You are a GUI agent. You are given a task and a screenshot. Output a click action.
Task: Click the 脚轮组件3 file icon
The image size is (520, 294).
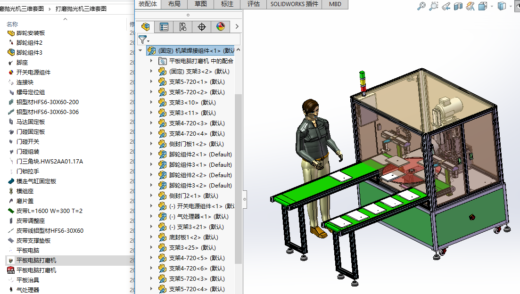[x=11, y=52]
